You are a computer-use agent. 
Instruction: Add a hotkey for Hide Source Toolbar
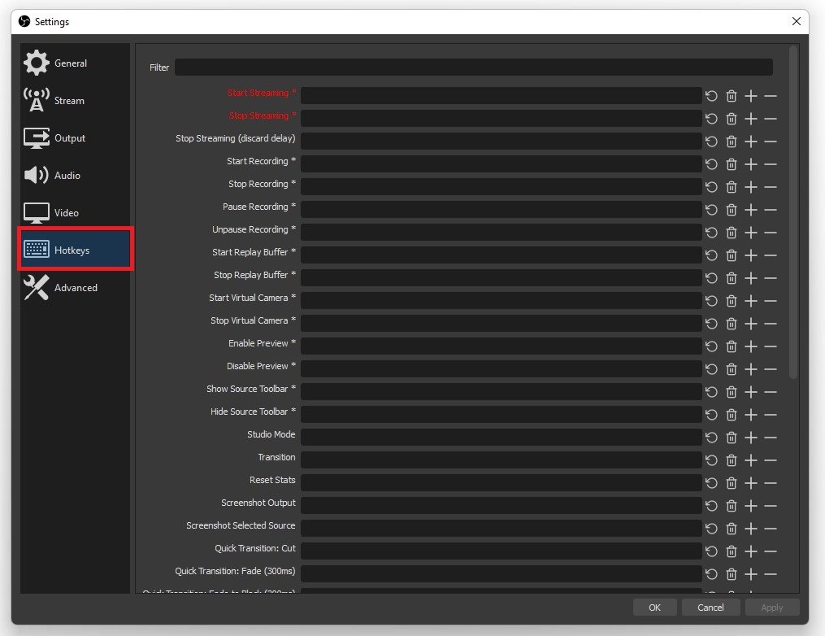[x=751, y=415]
